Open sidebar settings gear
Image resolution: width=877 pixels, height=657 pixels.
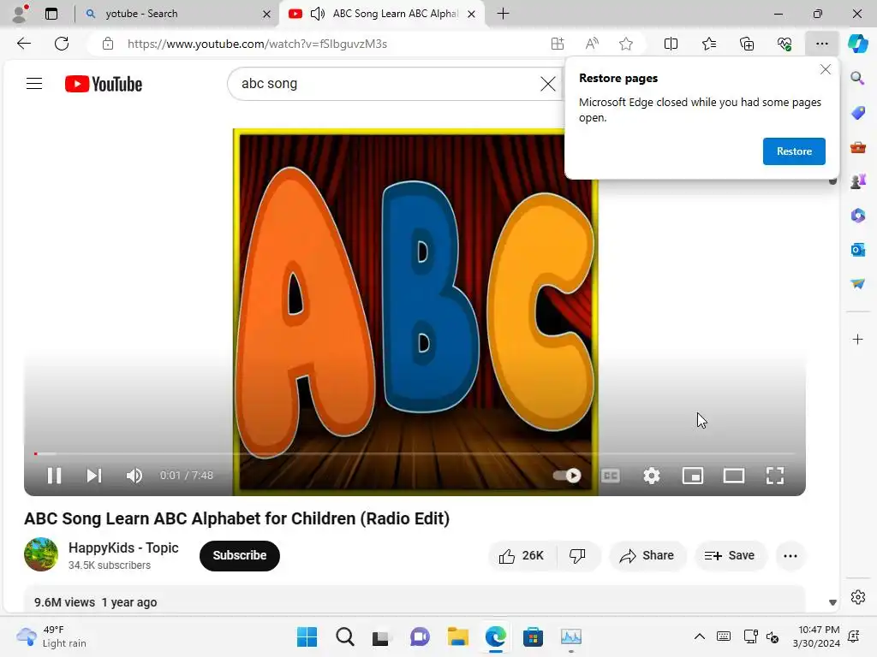[857, 597]
